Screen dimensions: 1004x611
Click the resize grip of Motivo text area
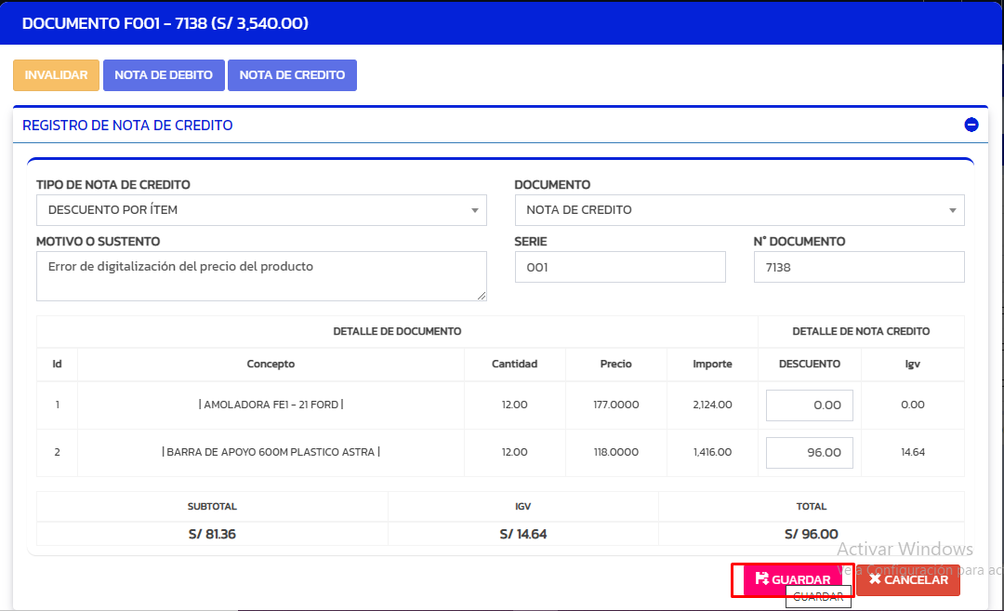[x=482, y=296]
